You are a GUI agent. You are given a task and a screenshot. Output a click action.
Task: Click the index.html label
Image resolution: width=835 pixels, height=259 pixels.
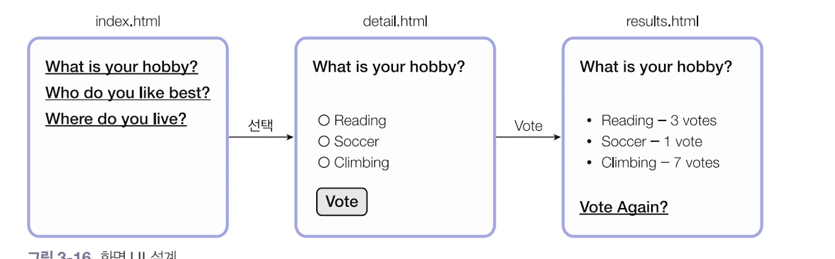[x=128, y=21]
